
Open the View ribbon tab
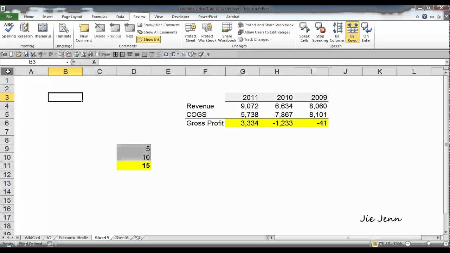tap(159, 17)
